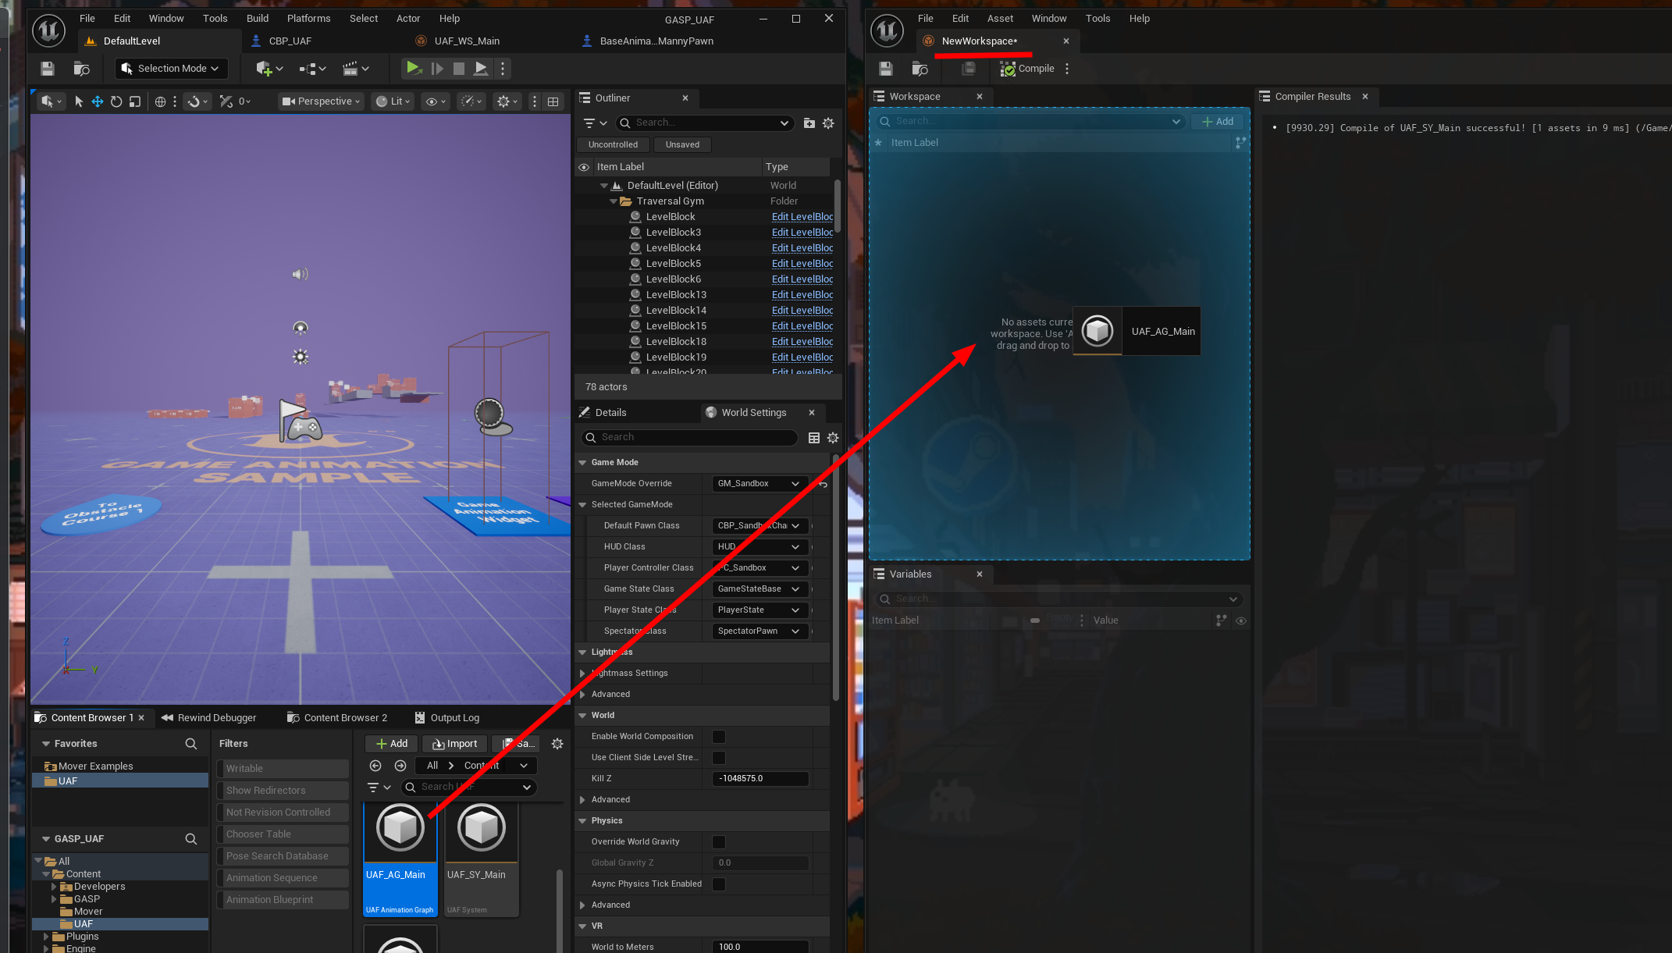Click Import button in Content Browser
Screen dimensions: 1672x953
click(x=455, y=744)
